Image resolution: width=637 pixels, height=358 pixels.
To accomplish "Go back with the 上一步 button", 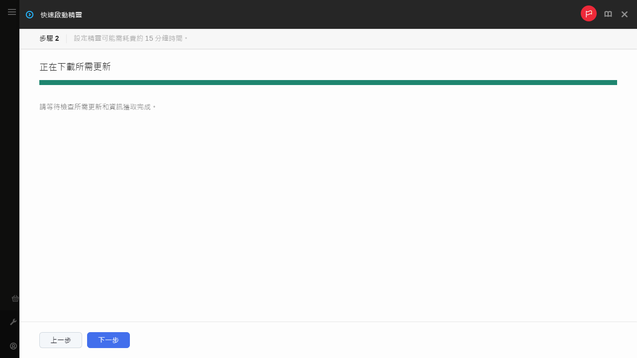I will (61, 340).
